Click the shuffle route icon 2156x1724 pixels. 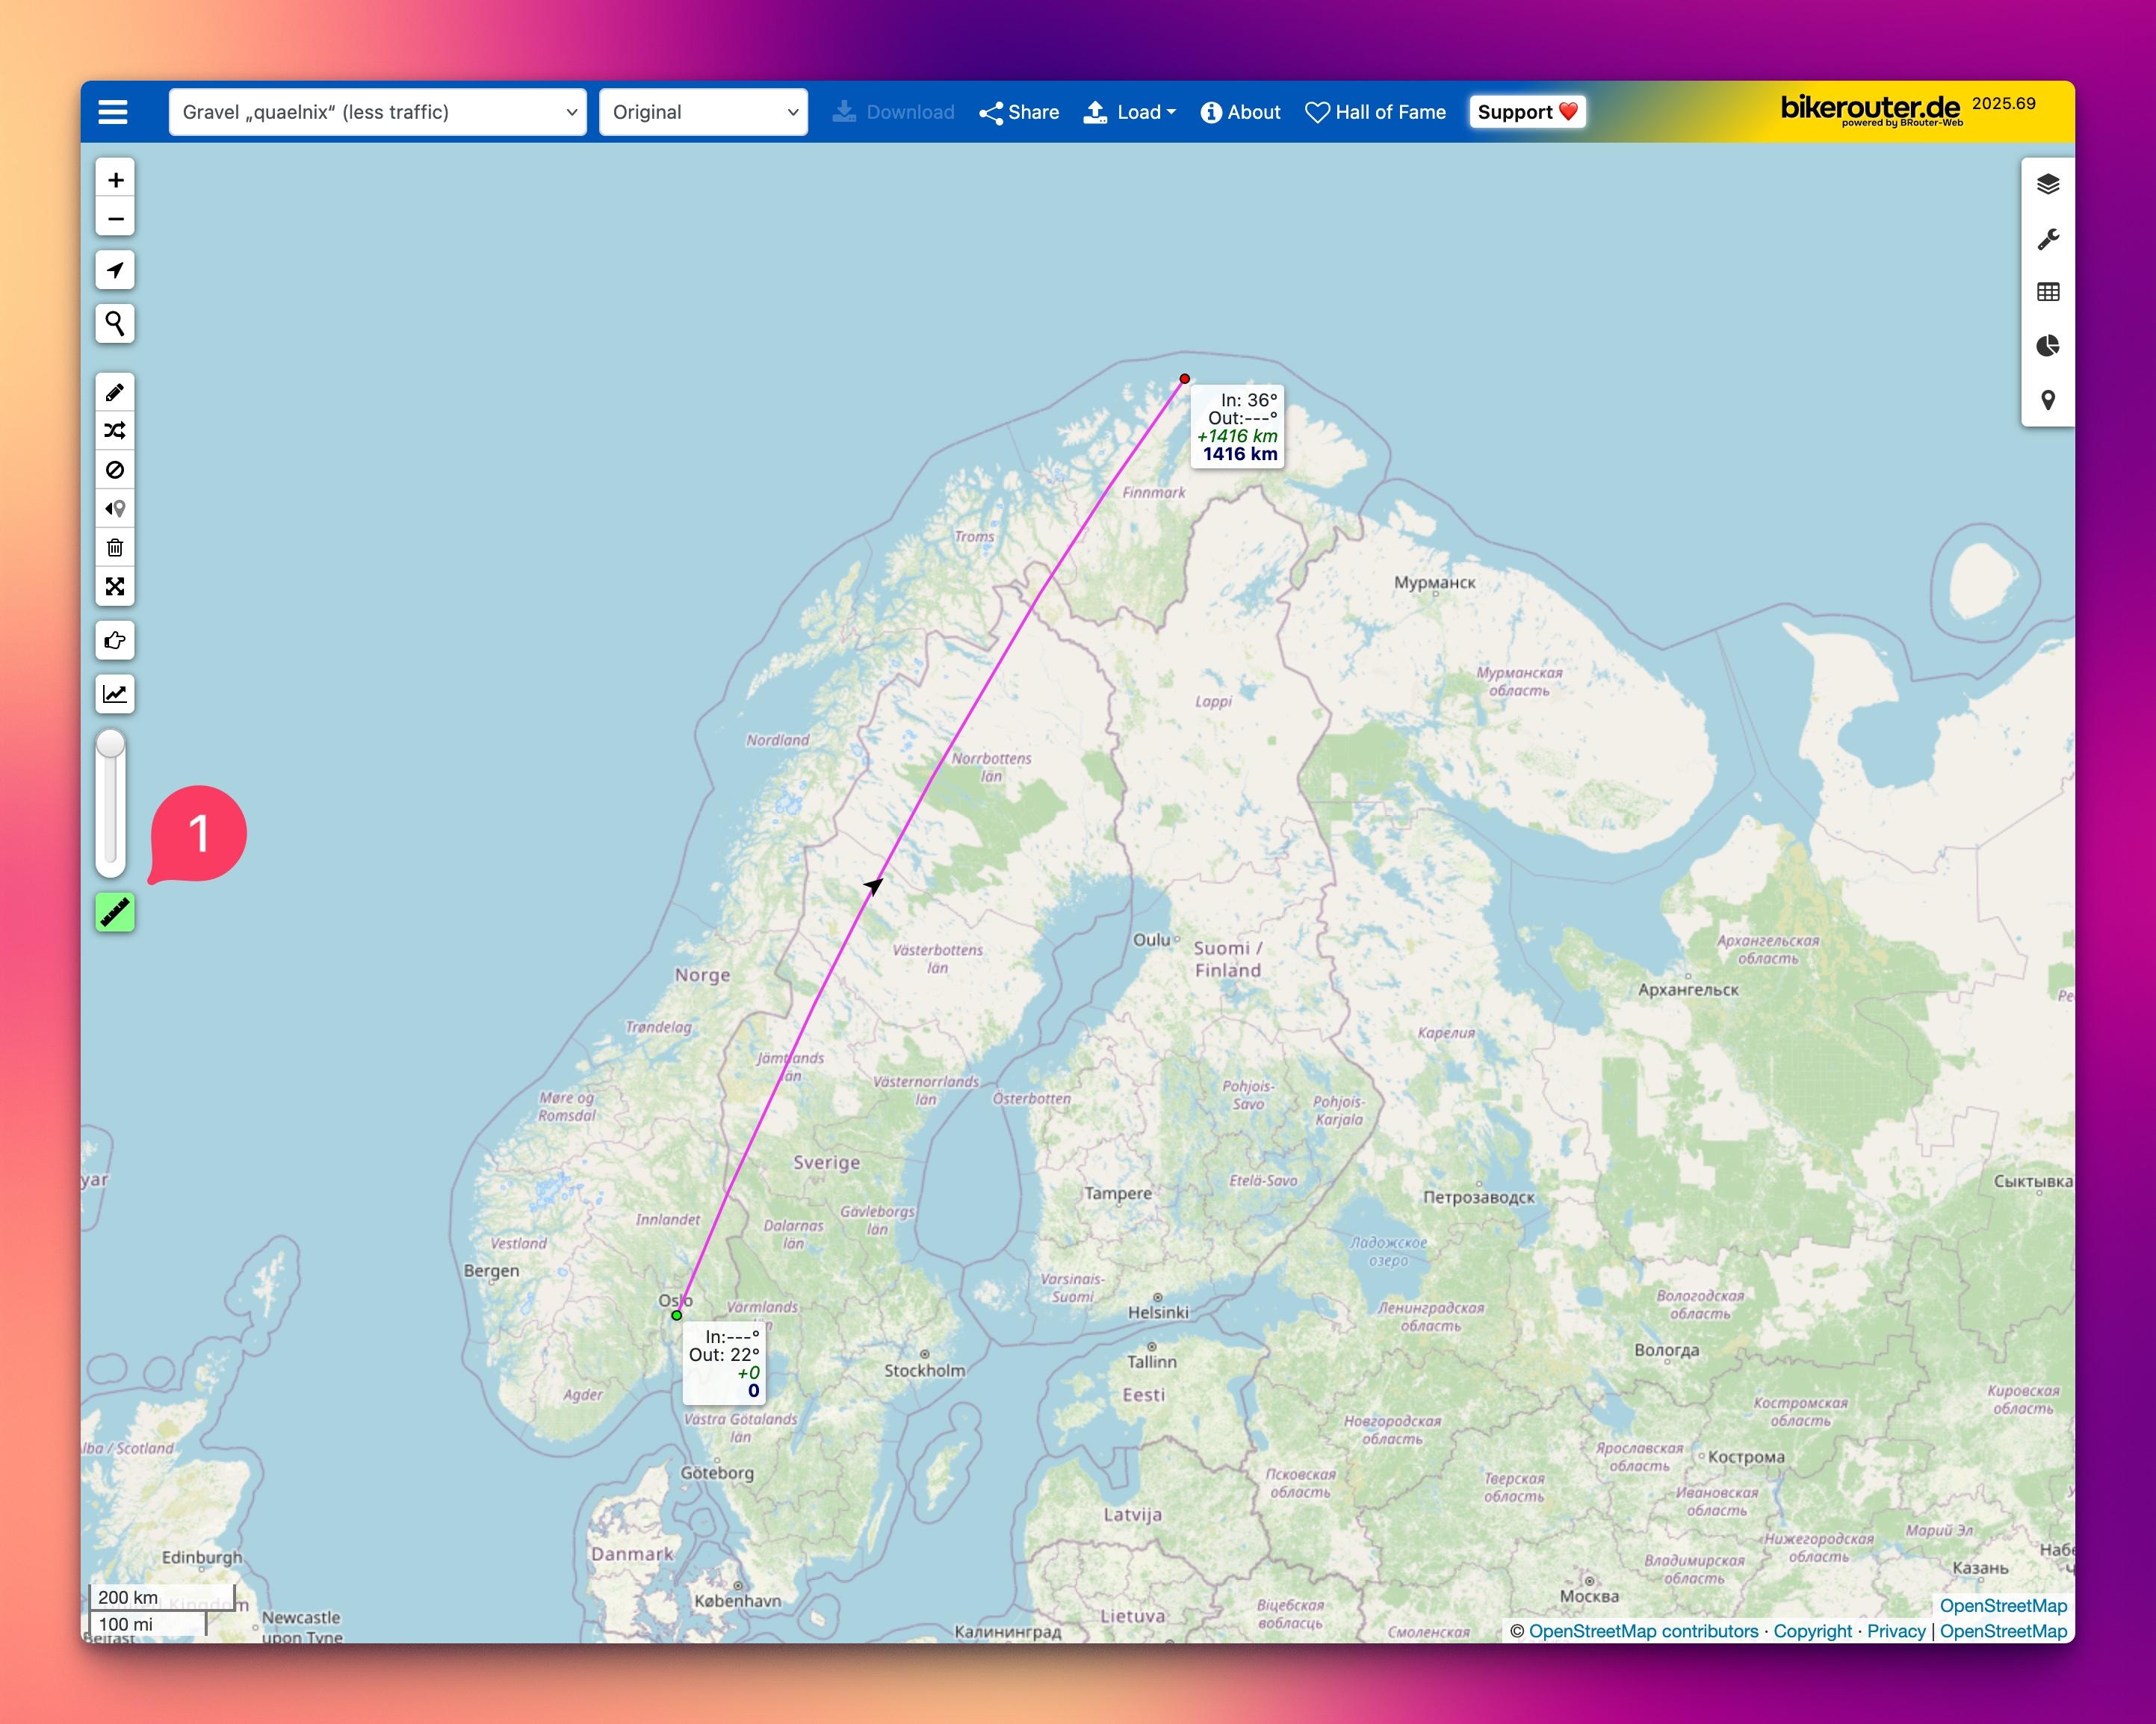pos(115,431)
